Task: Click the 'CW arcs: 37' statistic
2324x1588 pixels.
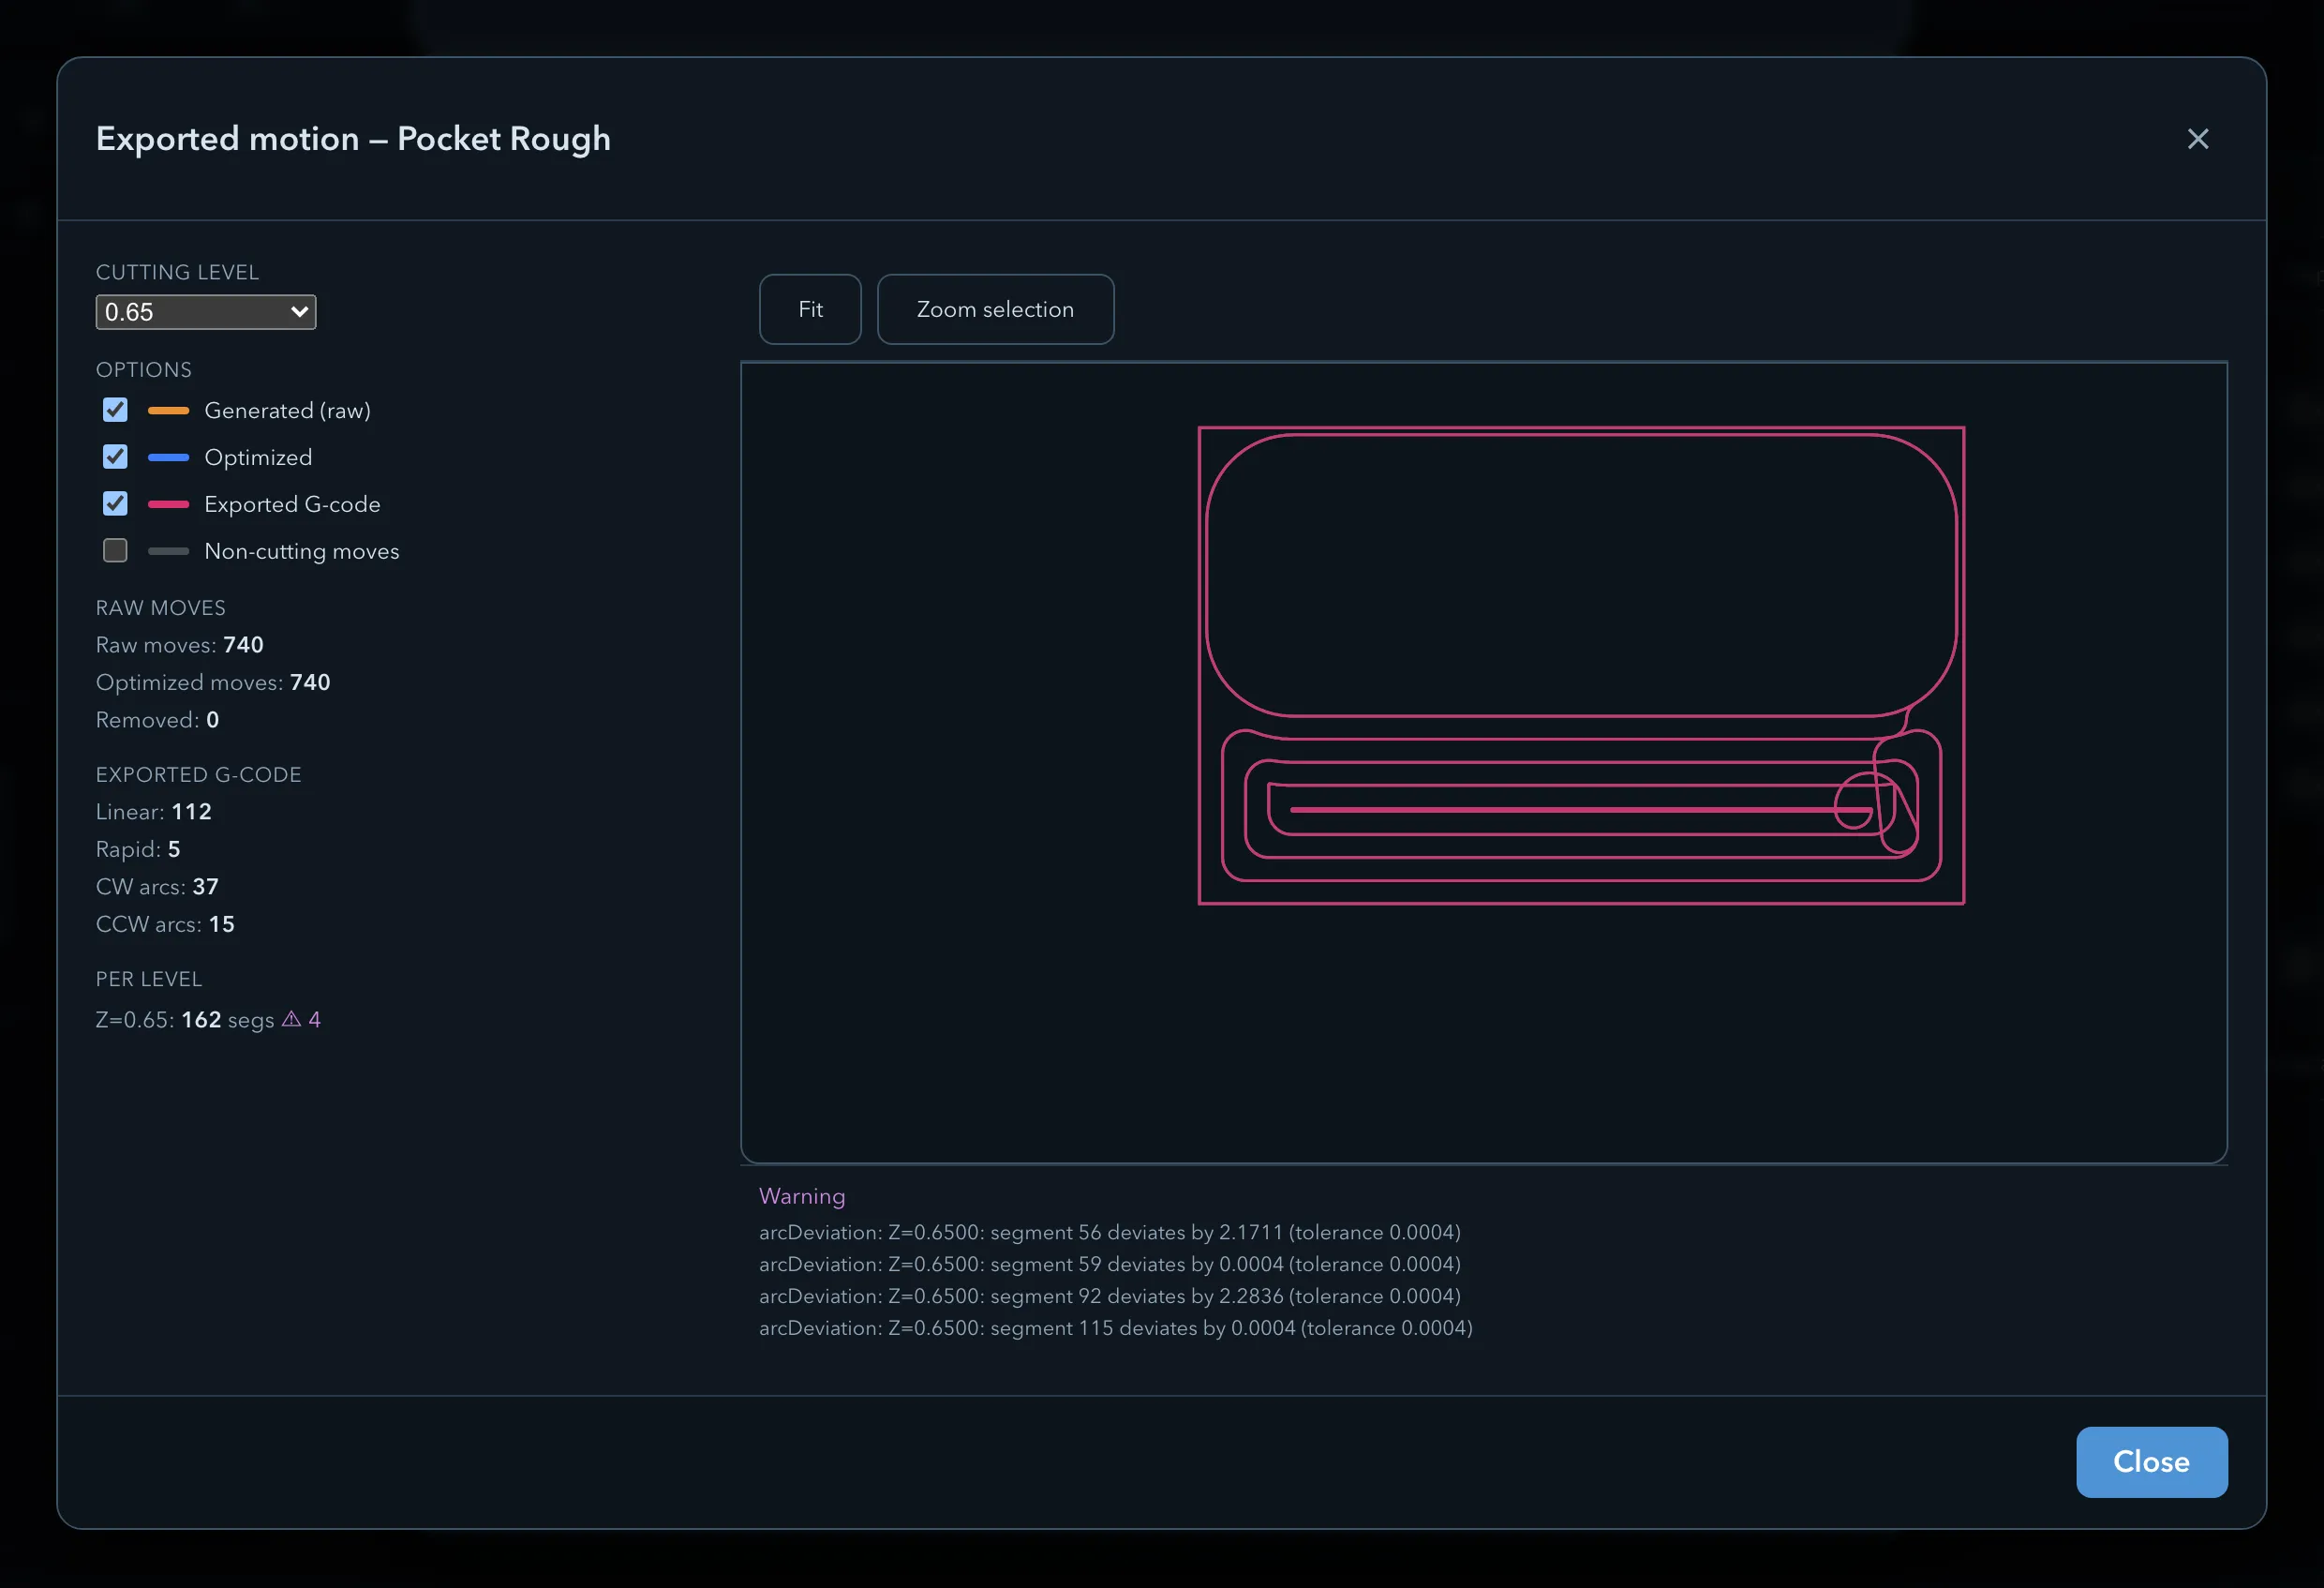Action: (x=157, y=887)
